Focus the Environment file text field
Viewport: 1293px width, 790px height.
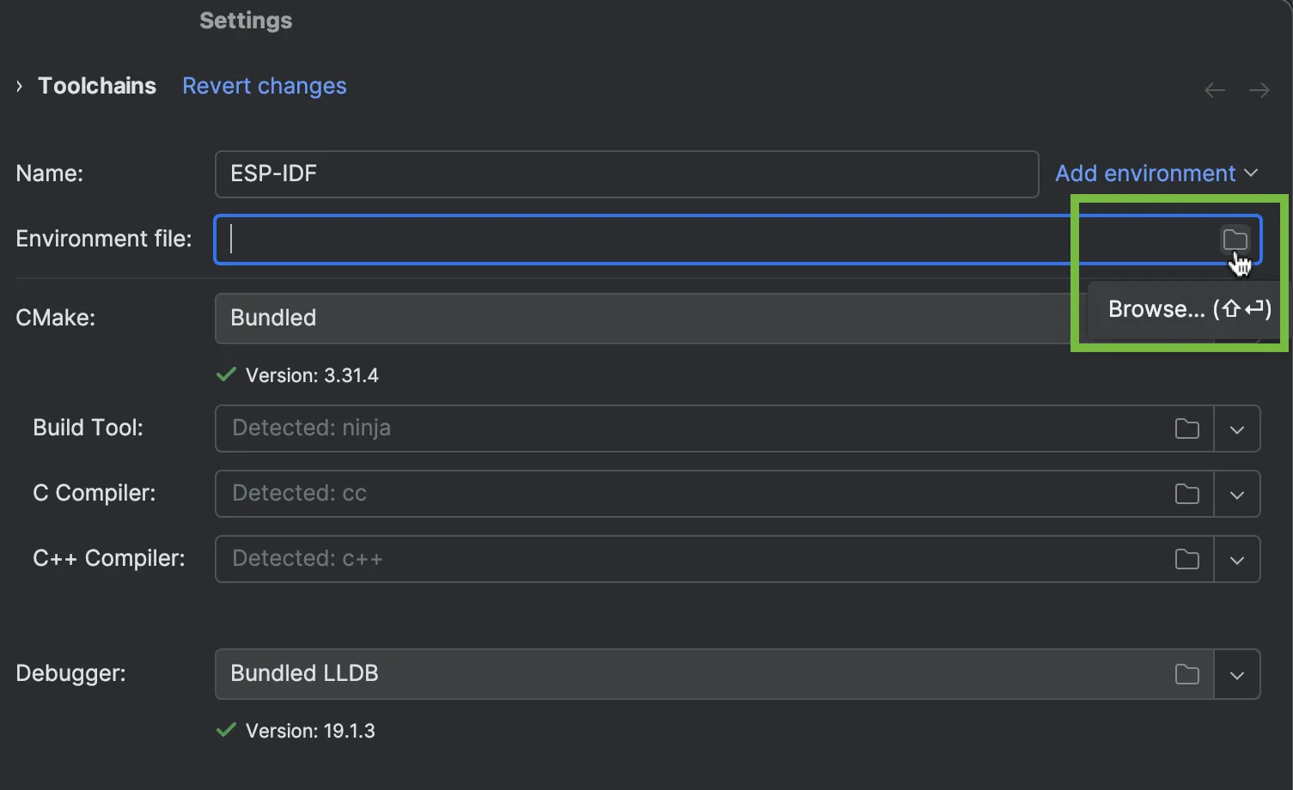(687, 240)
